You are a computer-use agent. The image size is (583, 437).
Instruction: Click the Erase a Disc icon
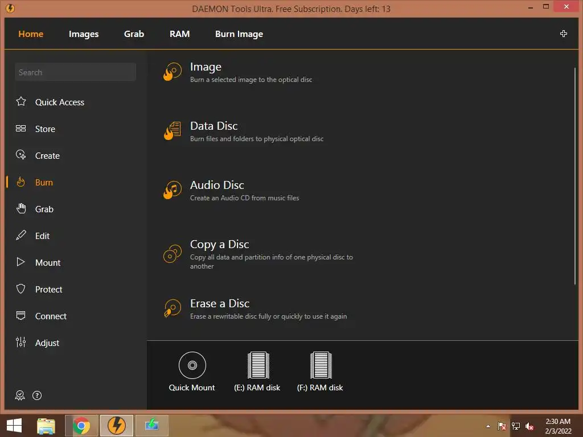tap(173, 308)
